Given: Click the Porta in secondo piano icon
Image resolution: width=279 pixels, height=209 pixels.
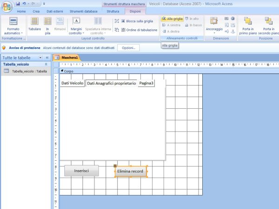Looking at the screenshot, I should (268, 21).
